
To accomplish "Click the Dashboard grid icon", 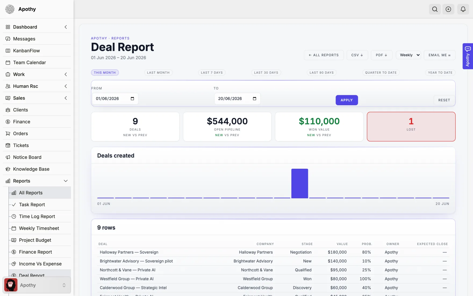I will (x=8, y=27).
